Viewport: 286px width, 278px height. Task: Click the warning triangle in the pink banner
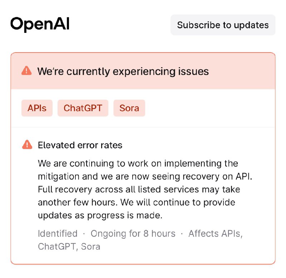pos(26,71)
